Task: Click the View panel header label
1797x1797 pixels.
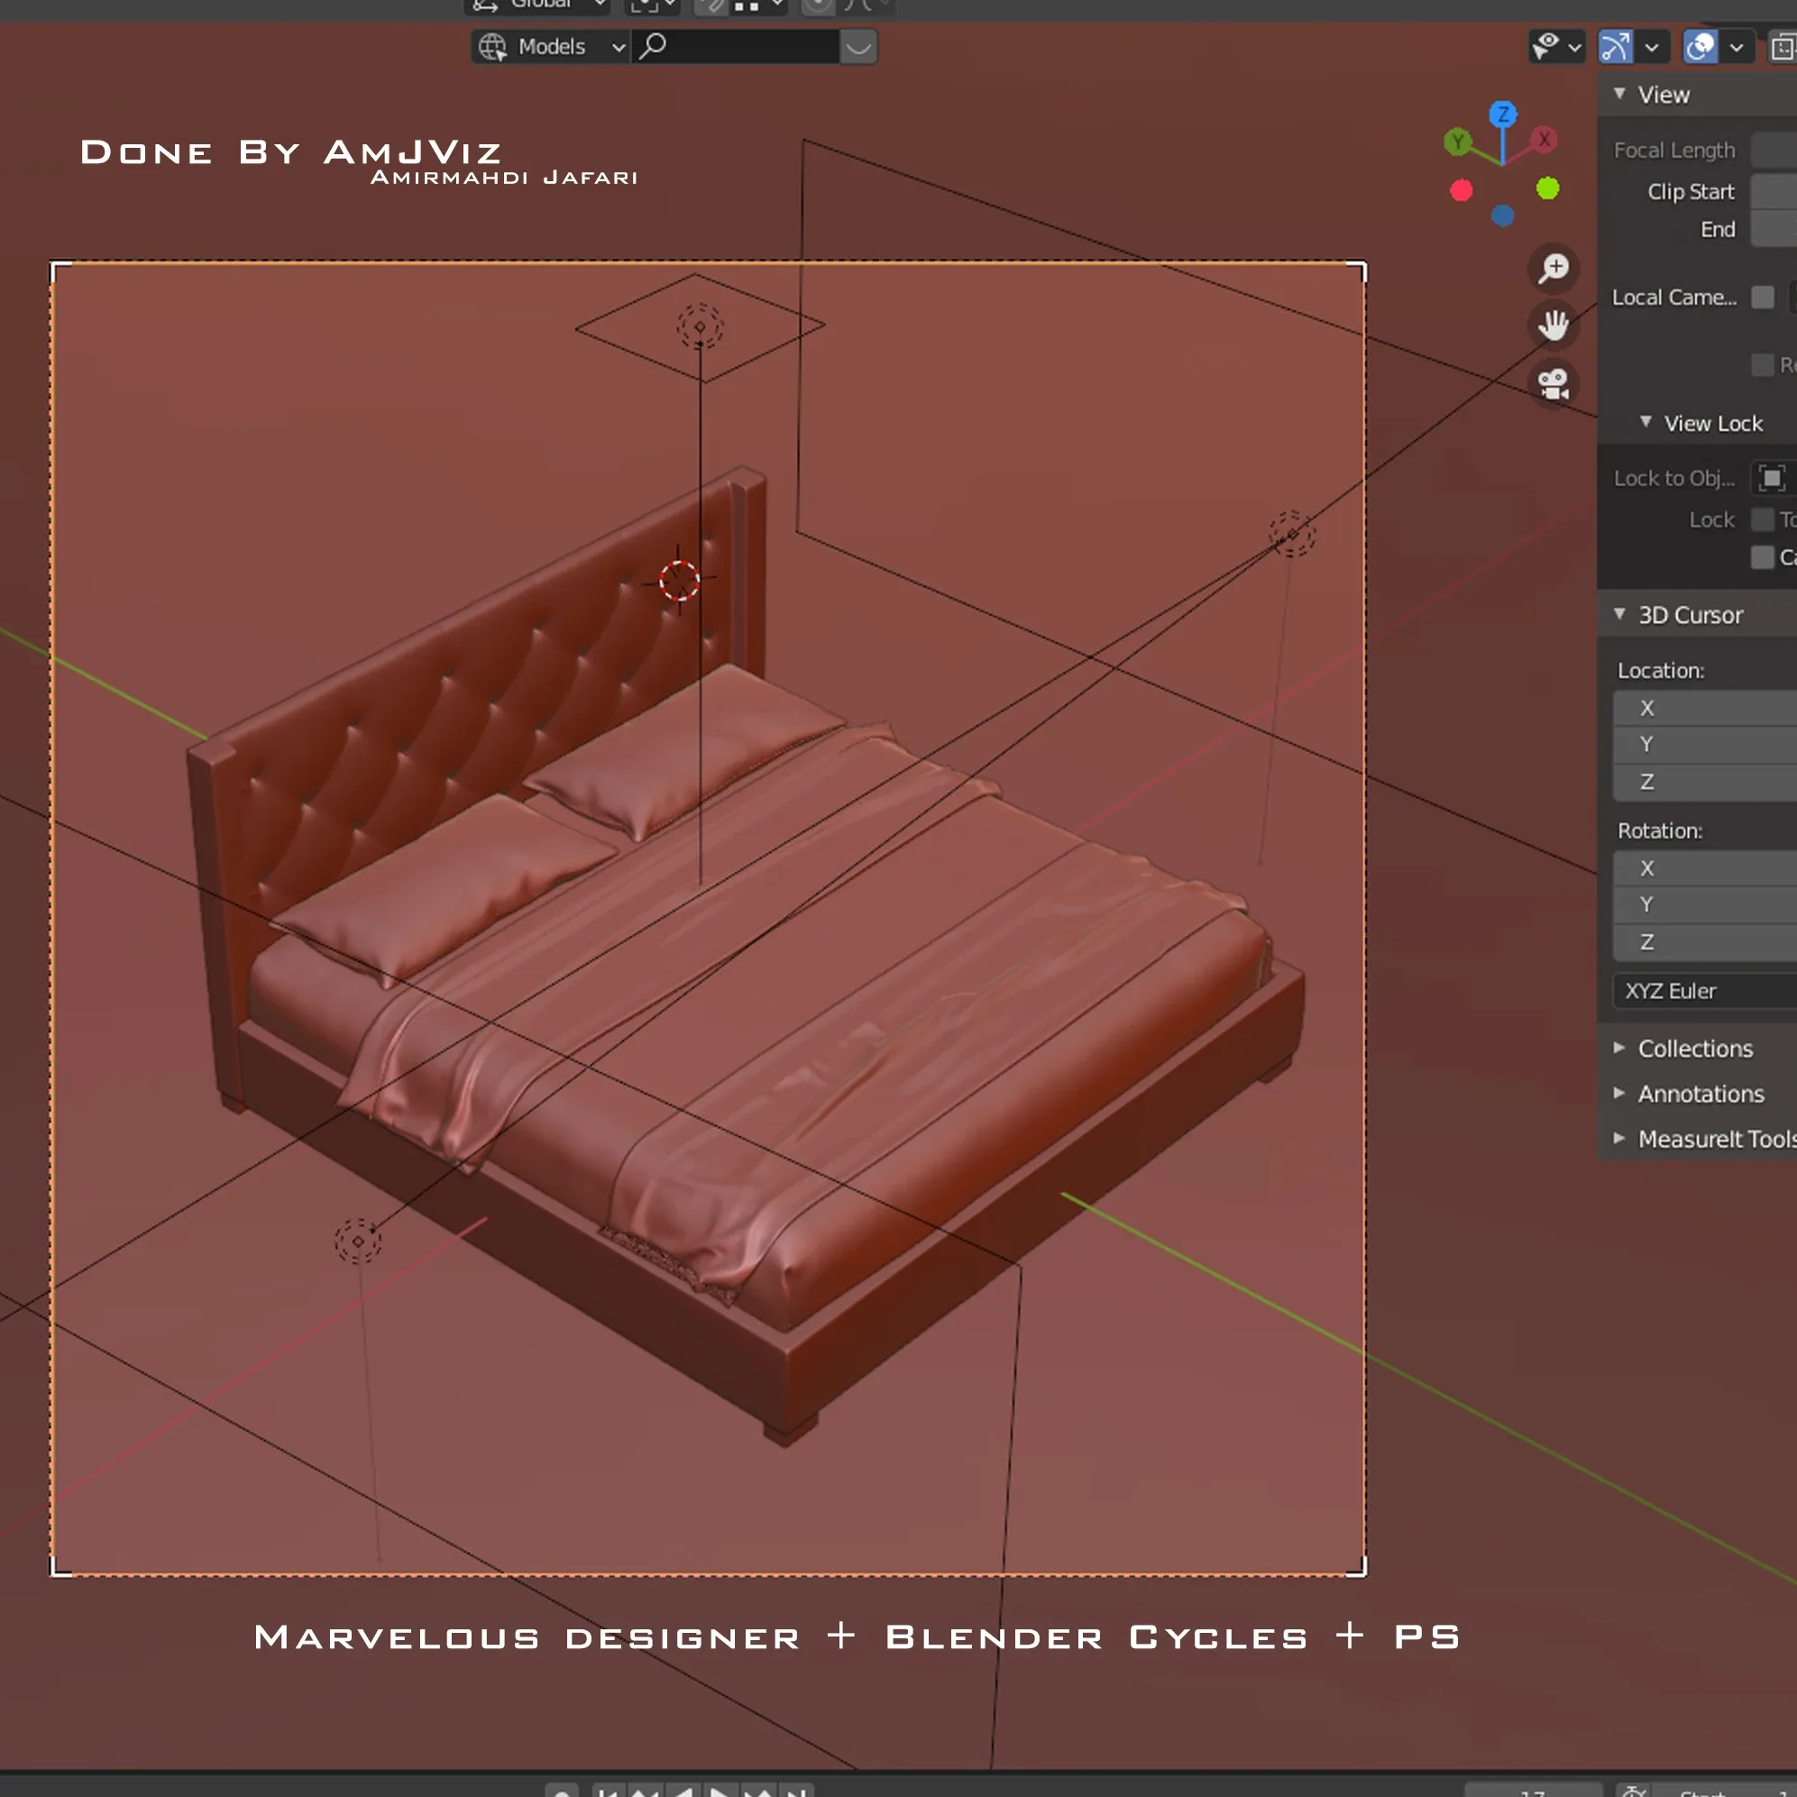Action: [1664, 94]
